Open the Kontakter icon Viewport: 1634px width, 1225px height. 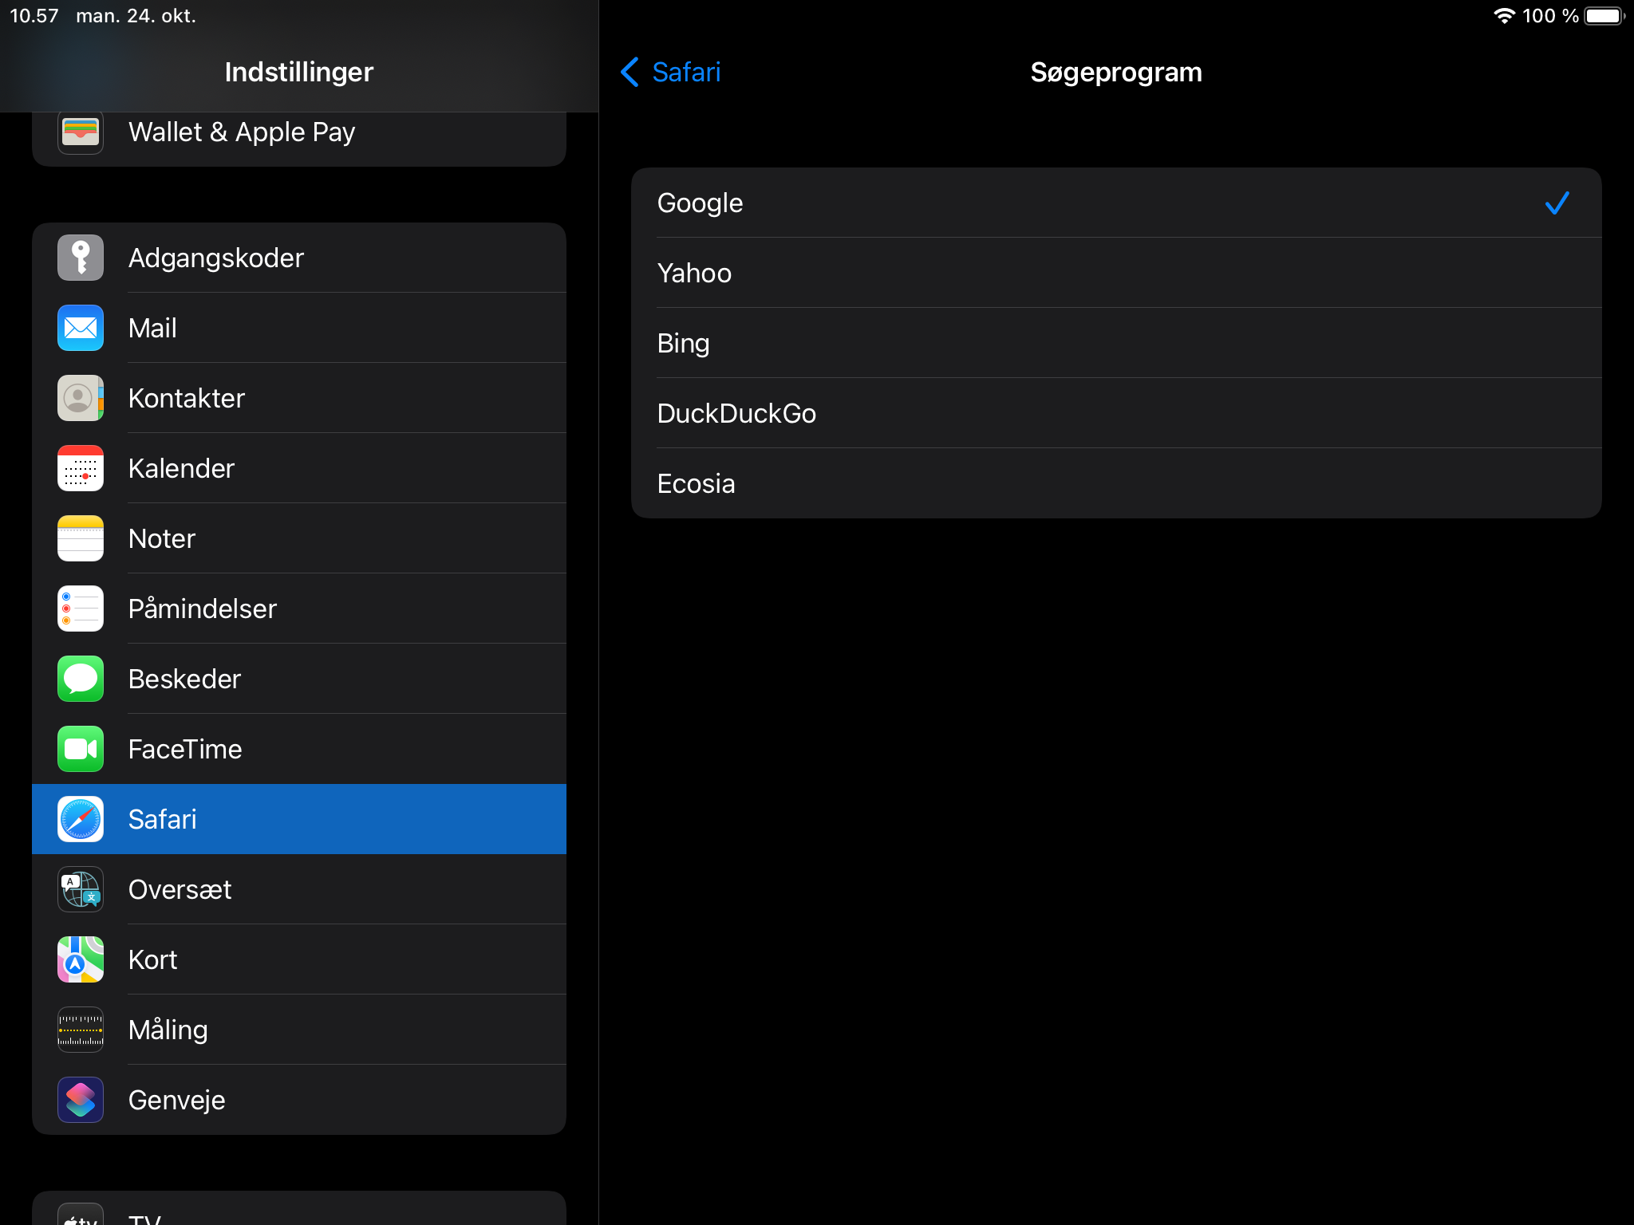click(x=81, y=398)
